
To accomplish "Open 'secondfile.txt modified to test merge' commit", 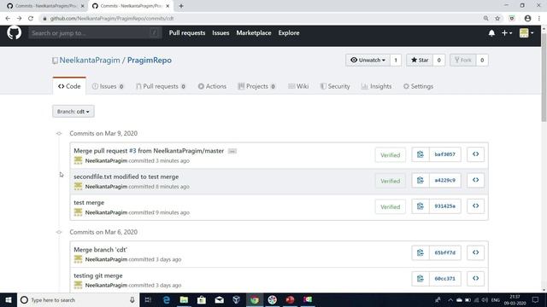I will coord(126,177).
